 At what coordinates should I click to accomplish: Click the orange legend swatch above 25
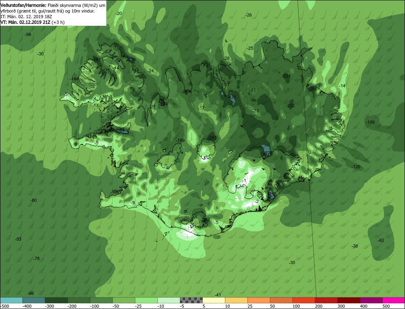coord(259,300)
